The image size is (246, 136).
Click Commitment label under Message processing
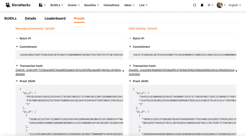tap(28, 47)
